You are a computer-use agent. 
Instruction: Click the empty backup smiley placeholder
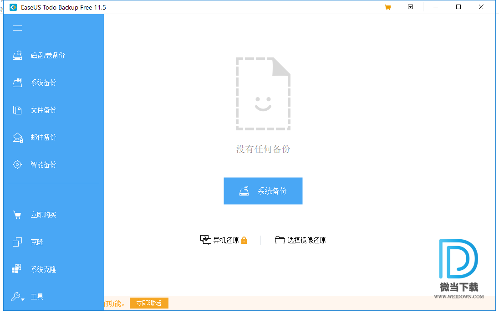tap(263, 94)
